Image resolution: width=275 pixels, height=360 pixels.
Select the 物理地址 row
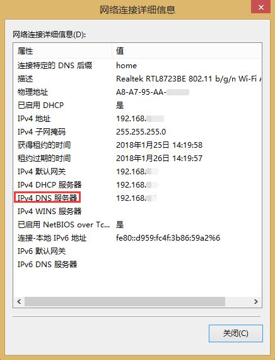(x=137, y=92)
